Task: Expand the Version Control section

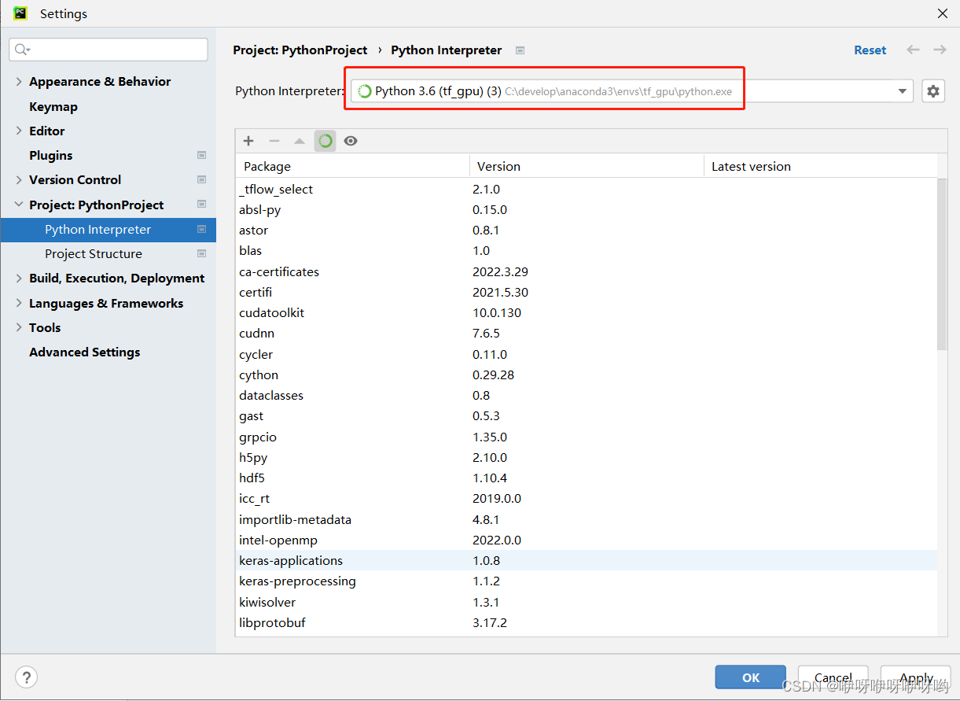Action: pyautogui.click(x=19, y=180)
